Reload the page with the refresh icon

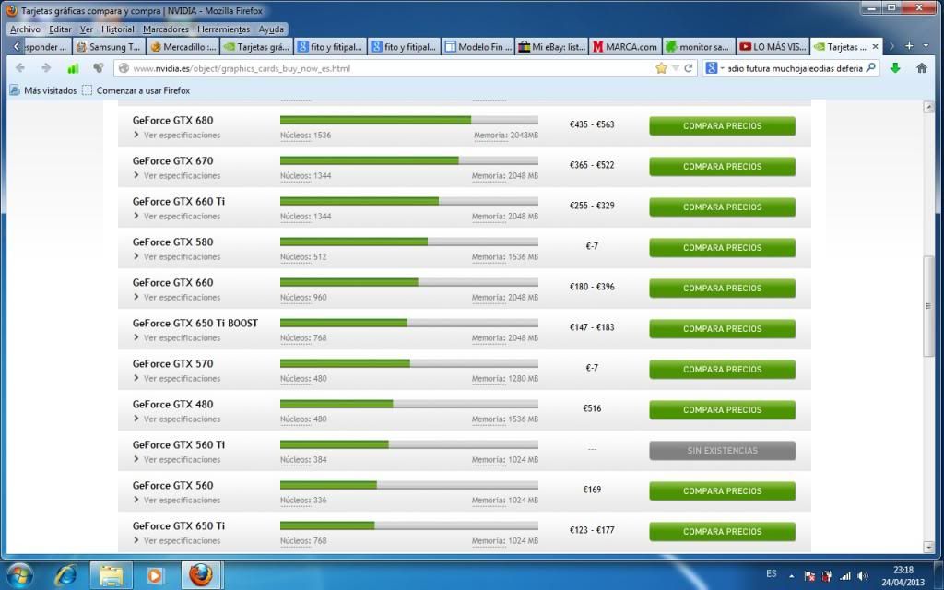pos(688,68)
